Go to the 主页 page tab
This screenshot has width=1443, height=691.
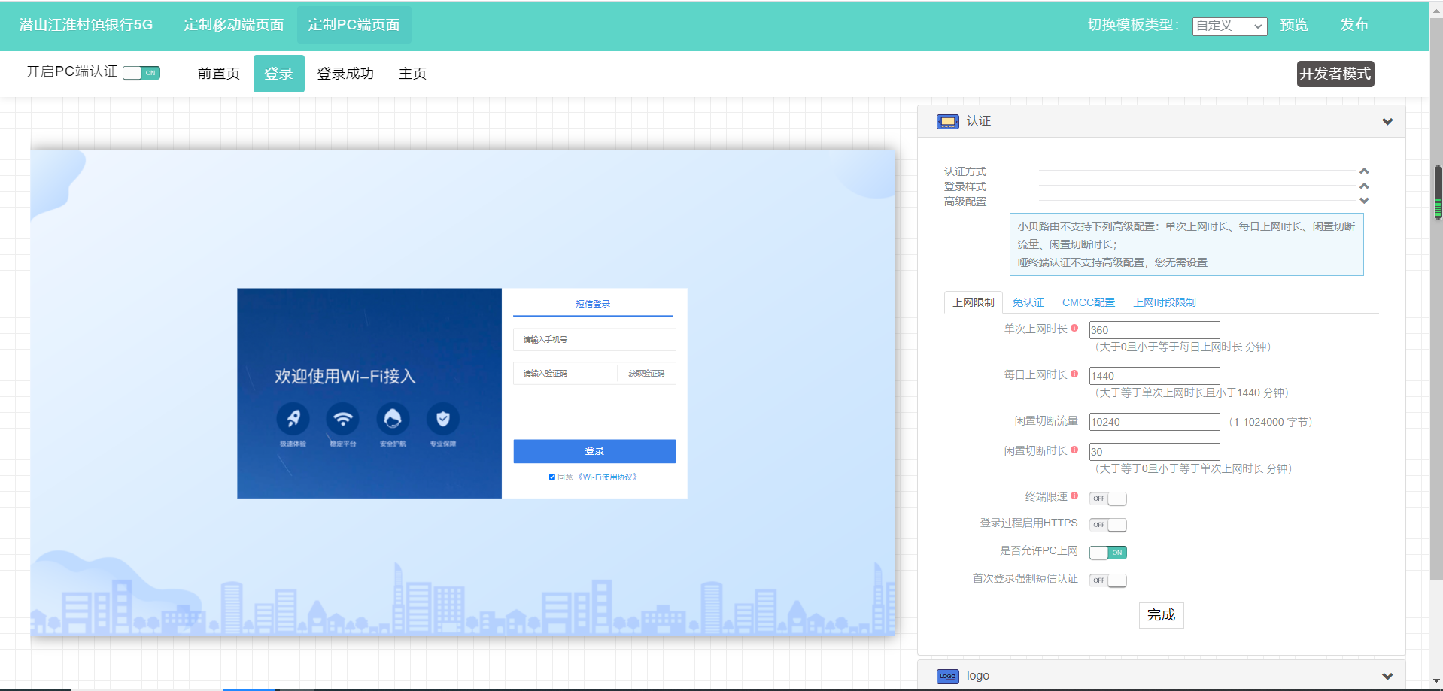pos(412,74)
